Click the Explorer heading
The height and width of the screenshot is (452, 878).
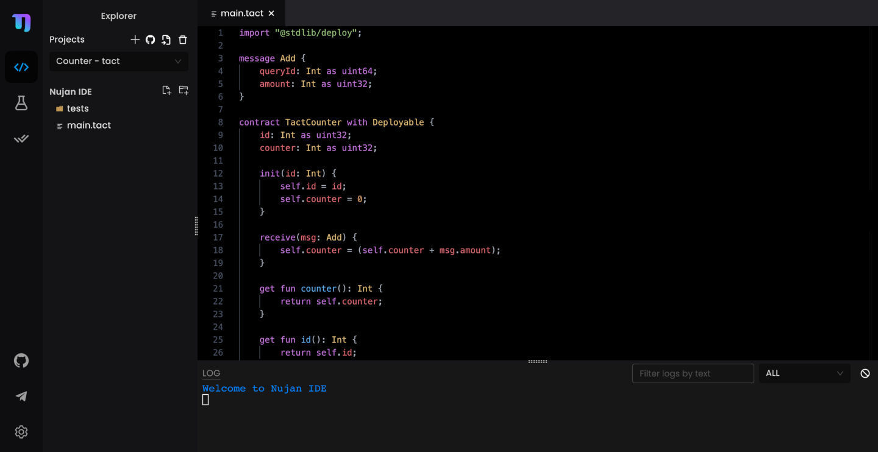[119, 16]
